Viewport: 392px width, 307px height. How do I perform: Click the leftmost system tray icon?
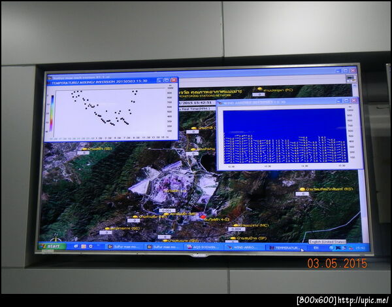pos(331,248)
